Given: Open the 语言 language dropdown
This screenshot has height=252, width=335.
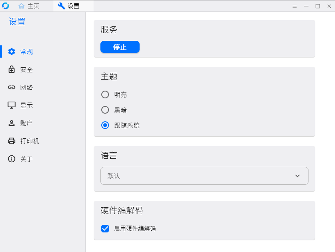Looking at the screenshot, I should coord(204,176).
